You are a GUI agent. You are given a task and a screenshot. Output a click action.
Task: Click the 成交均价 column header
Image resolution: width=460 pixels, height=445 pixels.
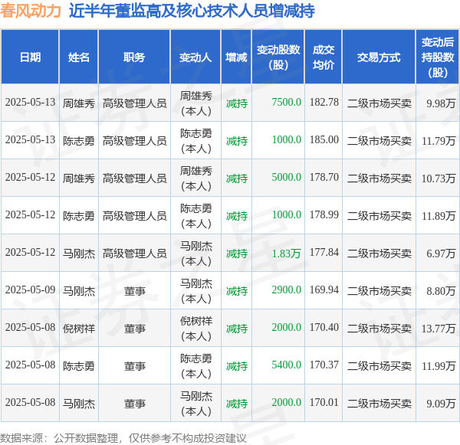click(x=324, y=57)
